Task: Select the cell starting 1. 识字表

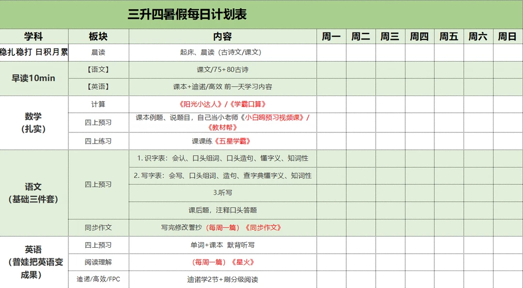Action: (223, 159)
